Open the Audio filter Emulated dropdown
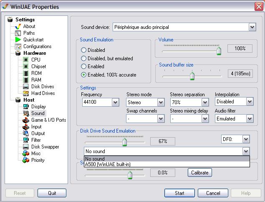Image resolution: width=265 pixels, height=202 pixels. pyautogui.click(x=250, y=119)
